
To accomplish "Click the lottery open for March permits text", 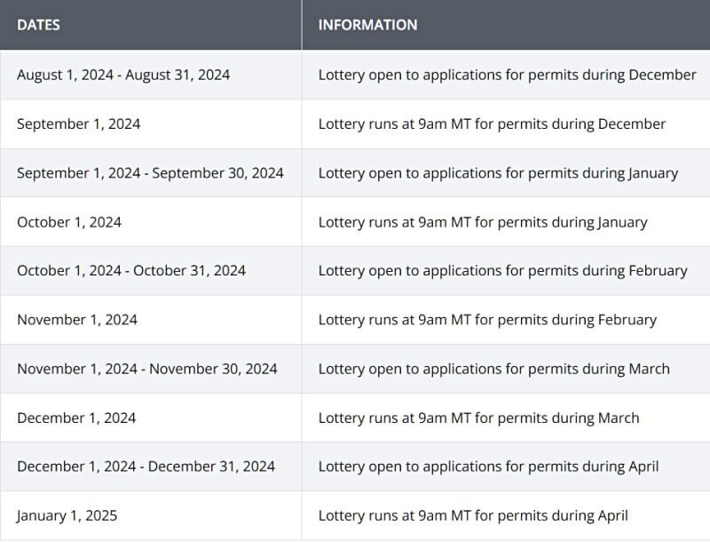I will pyautogui.click(x=494, y=369).
